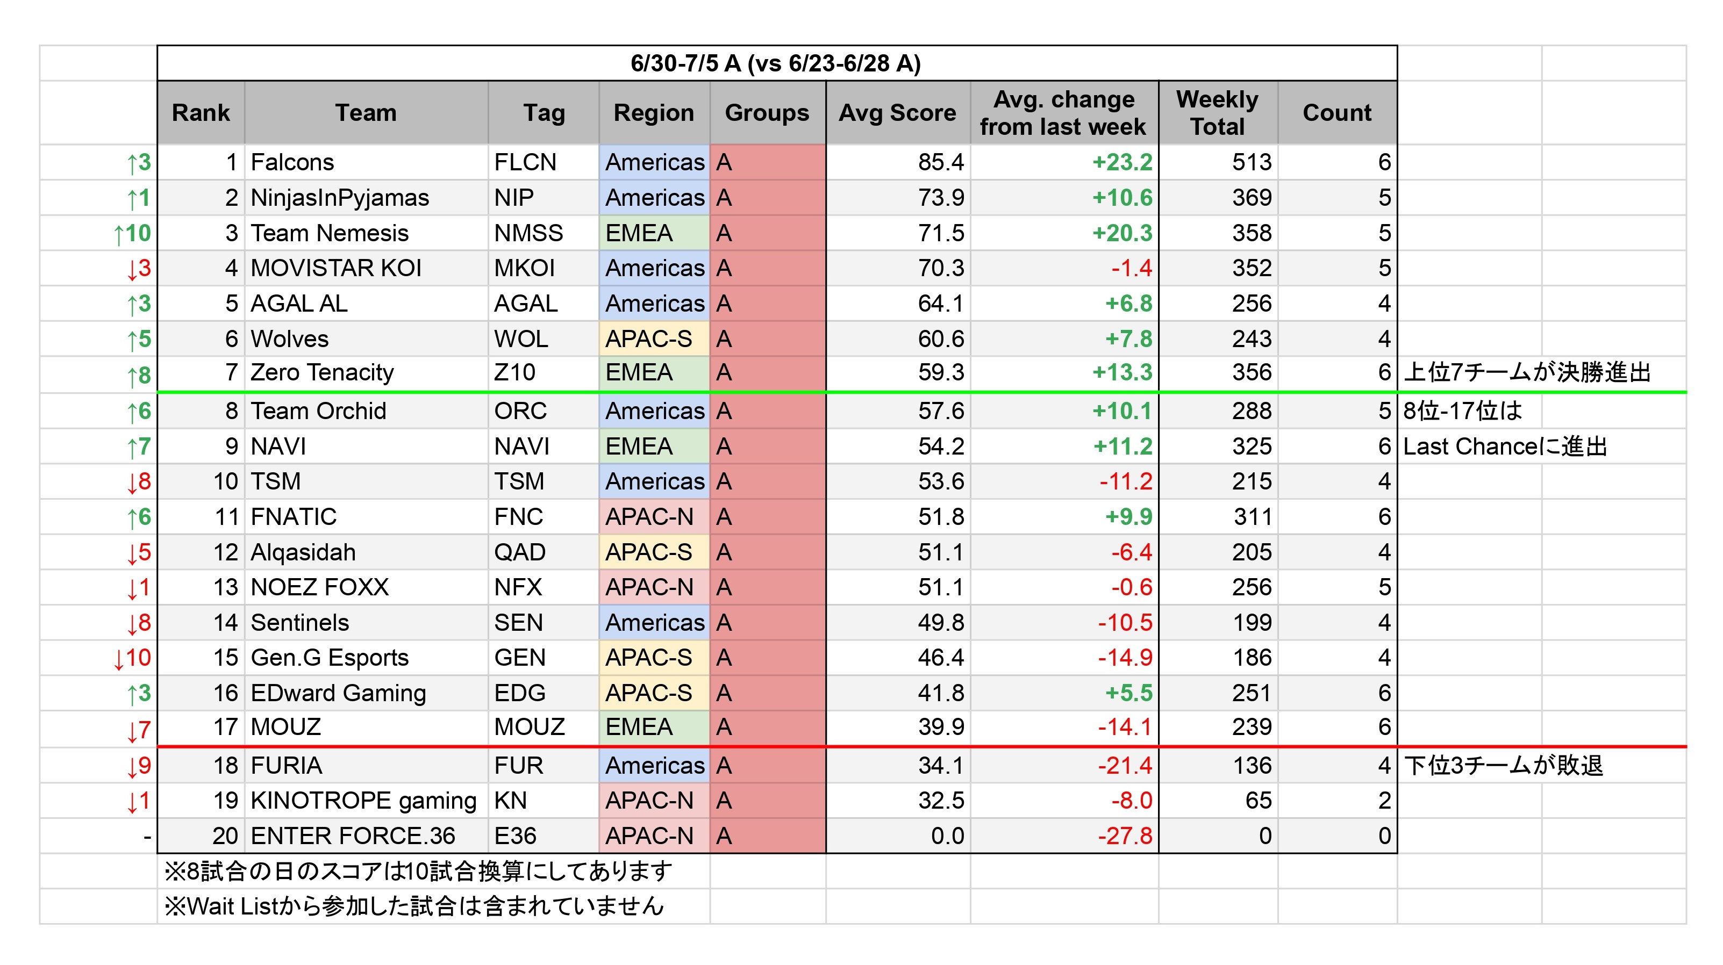Click the note '8位-17位は'

click(1462, 411)
